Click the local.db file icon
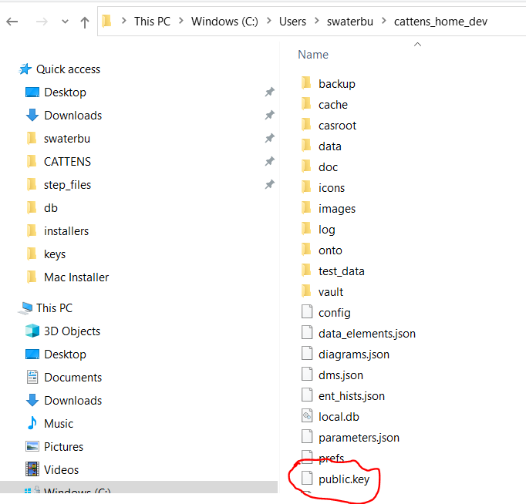 [307, 416]
